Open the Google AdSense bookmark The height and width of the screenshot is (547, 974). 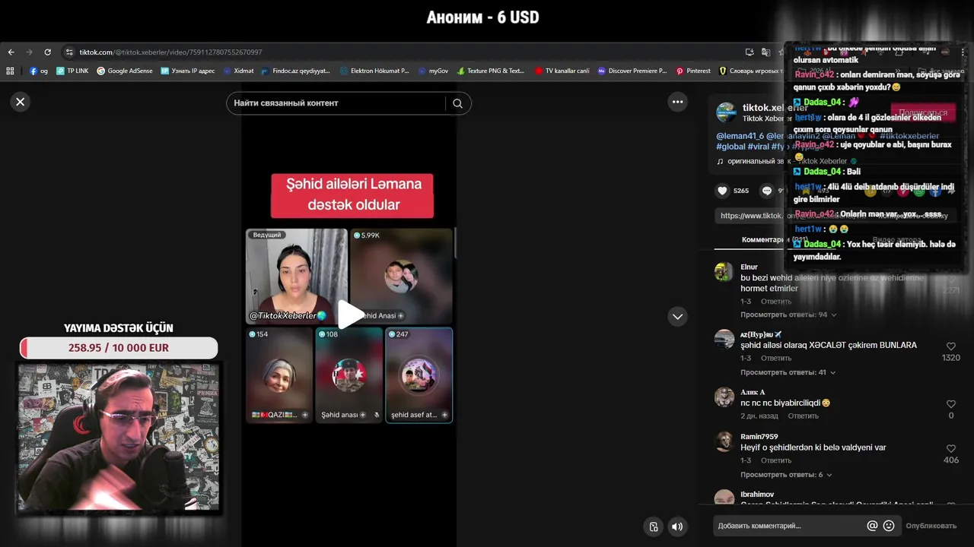pyautogui.click(x=125, y=71)
